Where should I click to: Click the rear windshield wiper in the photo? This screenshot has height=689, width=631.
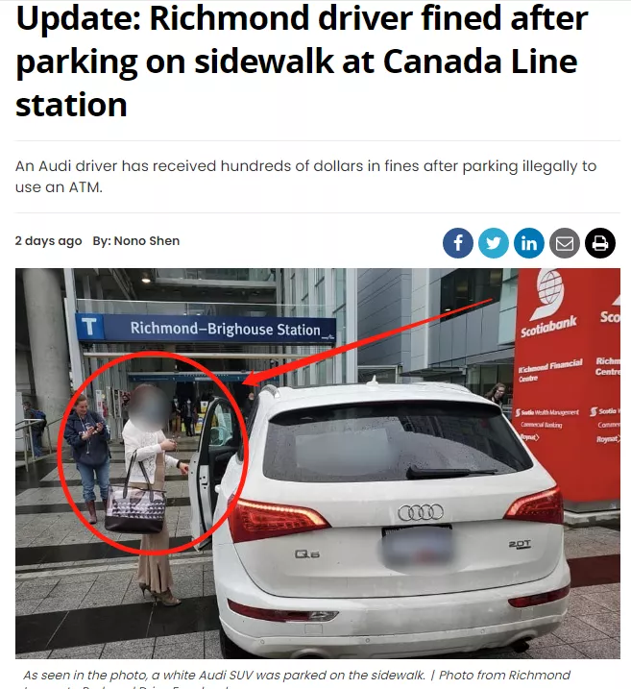click(450, 473)
